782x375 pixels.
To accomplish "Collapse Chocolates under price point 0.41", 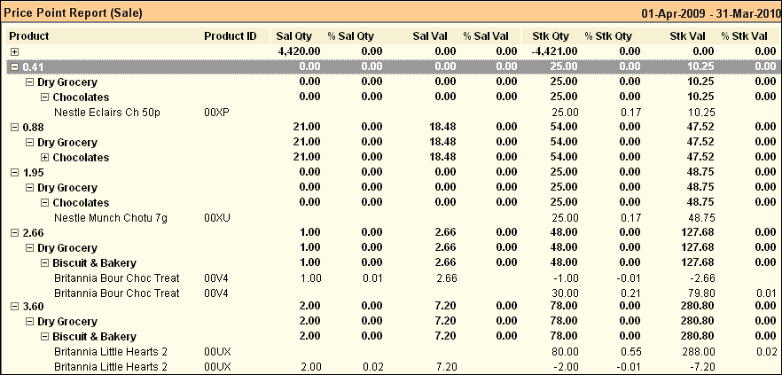I will tap(45, 97).
